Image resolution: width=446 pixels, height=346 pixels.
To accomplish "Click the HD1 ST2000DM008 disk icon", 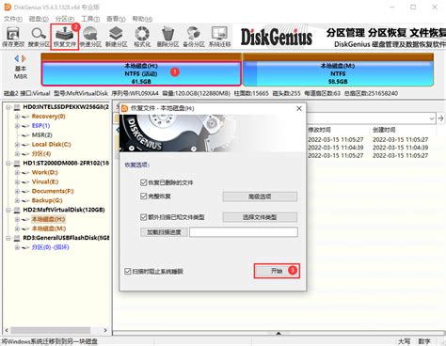I will (17, 163).
